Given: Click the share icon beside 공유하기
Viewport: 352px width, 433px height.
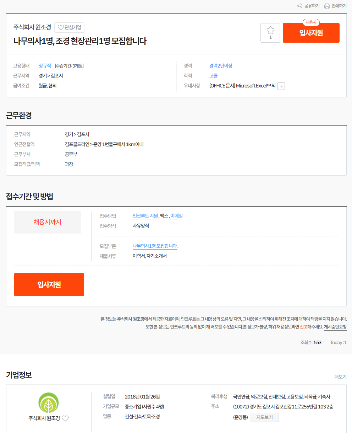Looking at the screenshot, I should (x=299, y=6).
